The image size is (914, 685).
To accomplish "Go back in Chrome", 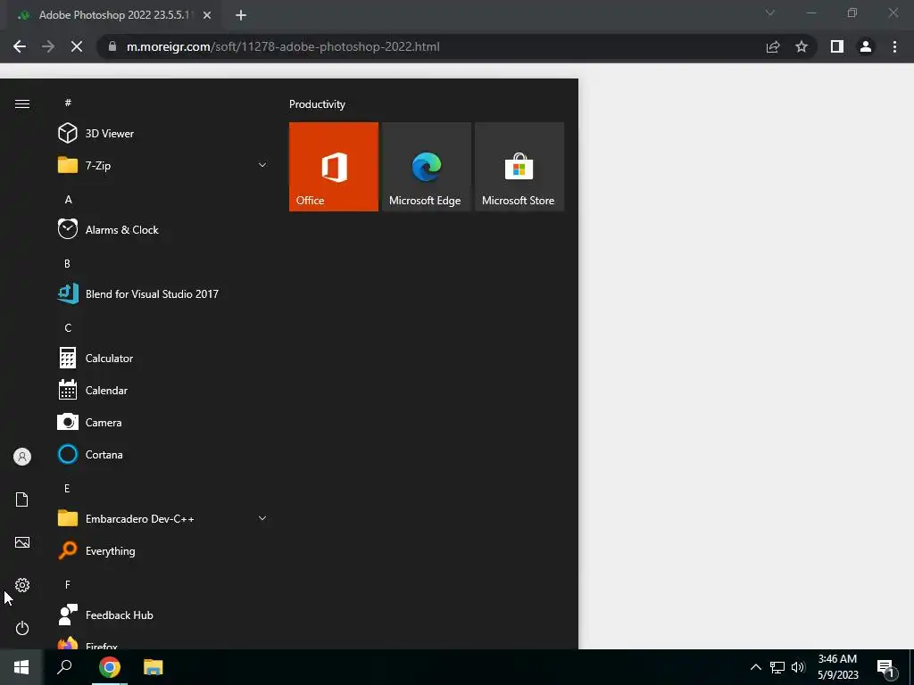I will pos(20,46).
